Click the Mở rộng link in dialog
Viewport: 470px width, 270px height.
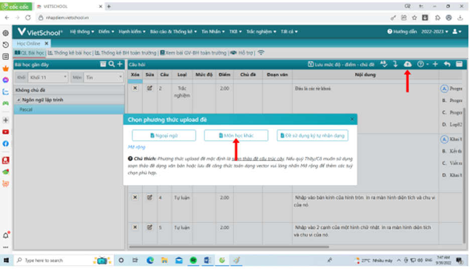point(136,147)
